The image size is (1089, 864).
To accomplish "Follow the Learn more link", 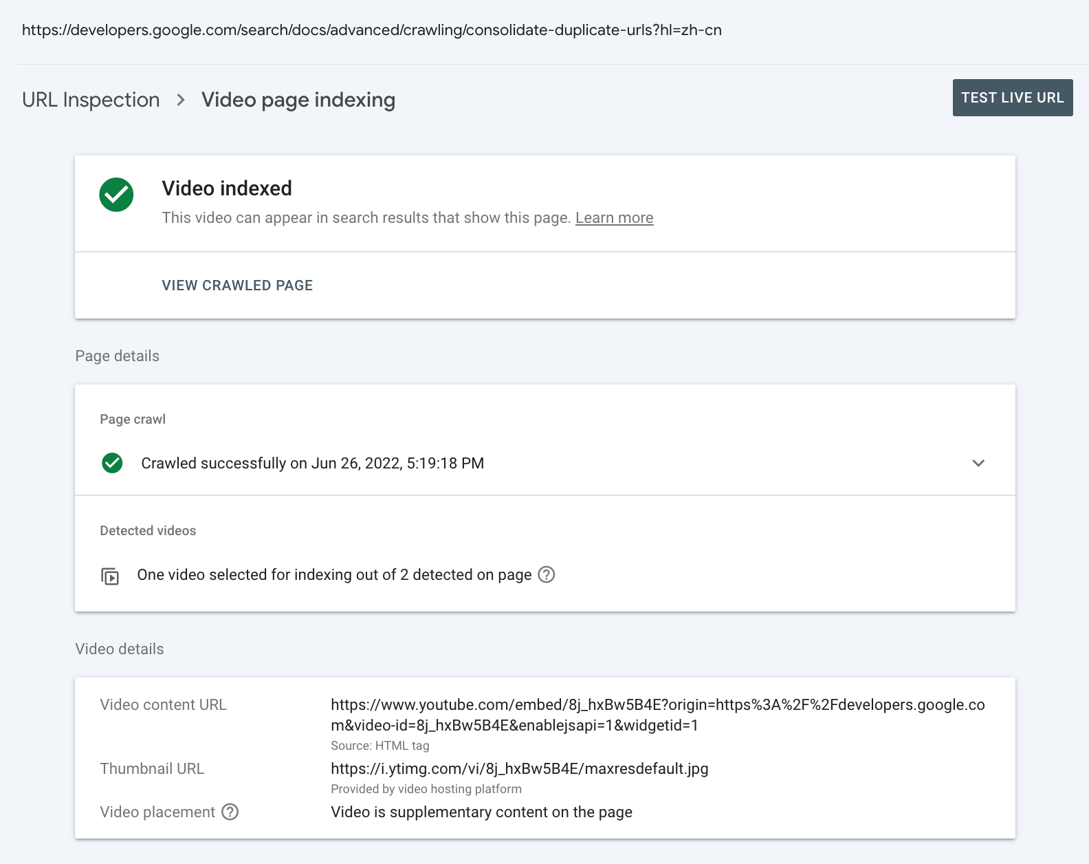I will tap(614, 218).
